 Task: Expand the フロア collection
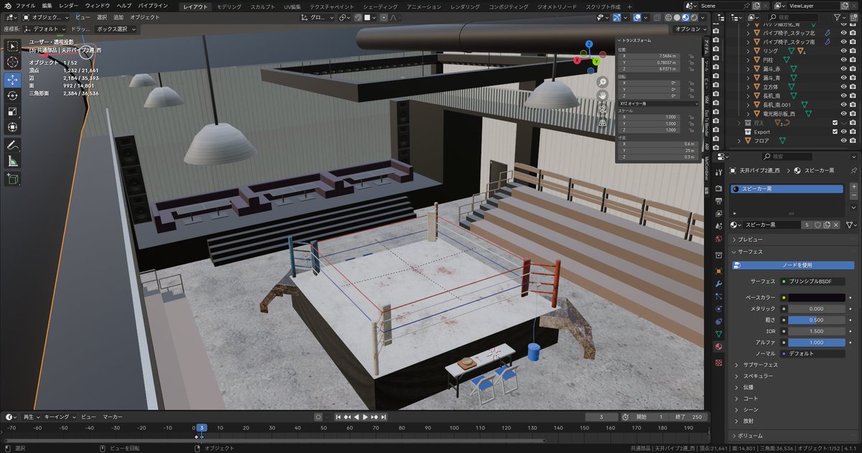[x=740, y=141]
